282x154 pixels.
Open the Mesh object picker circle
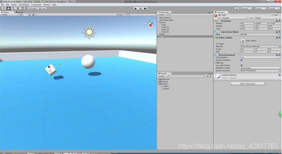tap(280, 34)
